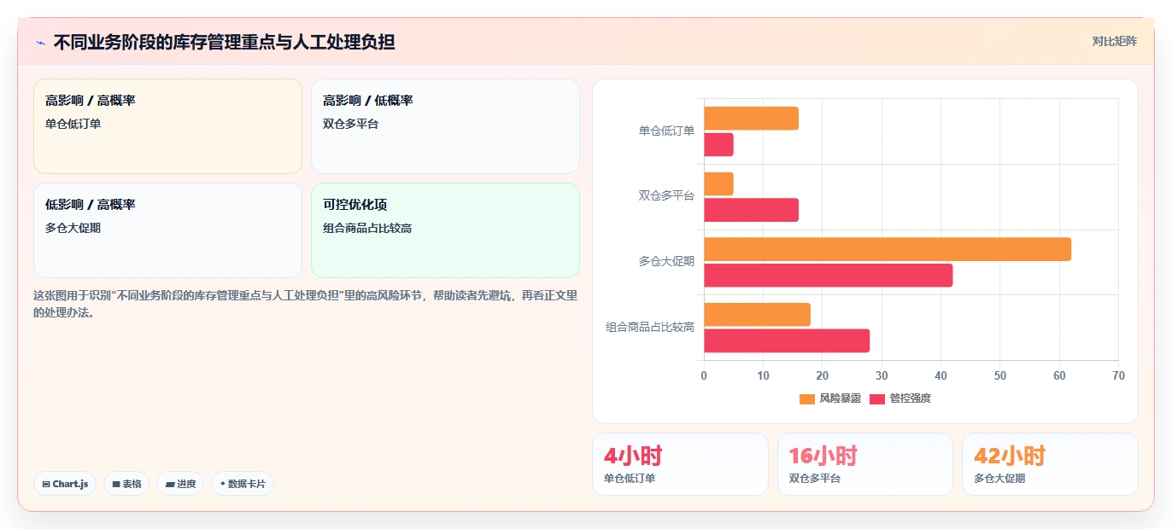This screenshot has height=529, width=1172.
Task: Click the red bar for 组合商品占比较高
Action: click(787, 340)
